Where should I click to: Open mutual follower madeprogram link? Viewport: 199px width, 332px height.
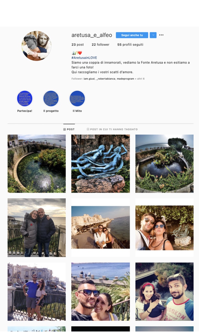125,79
